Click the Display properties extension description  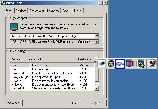pos(50,81)
